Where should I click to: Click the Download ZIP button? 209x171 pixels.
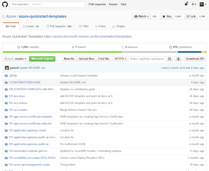tap(195, 59)
